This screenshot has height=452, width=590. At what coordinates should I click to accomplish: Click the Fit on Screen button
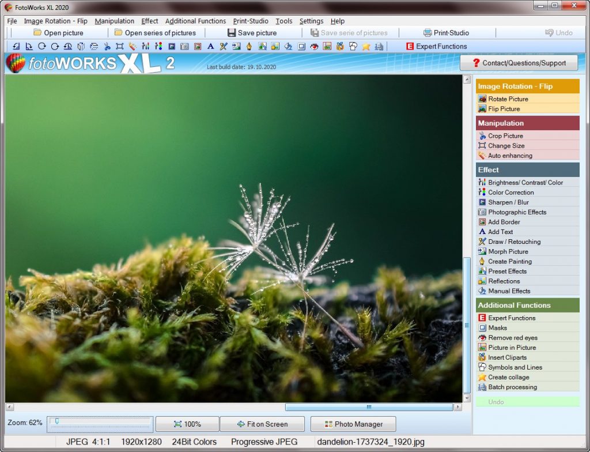262,424
